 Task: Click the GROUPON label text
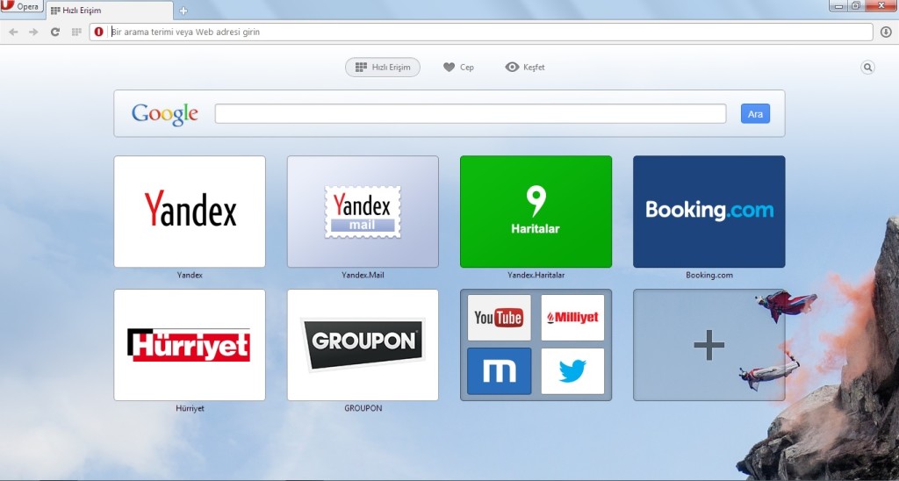pos(363,408)
